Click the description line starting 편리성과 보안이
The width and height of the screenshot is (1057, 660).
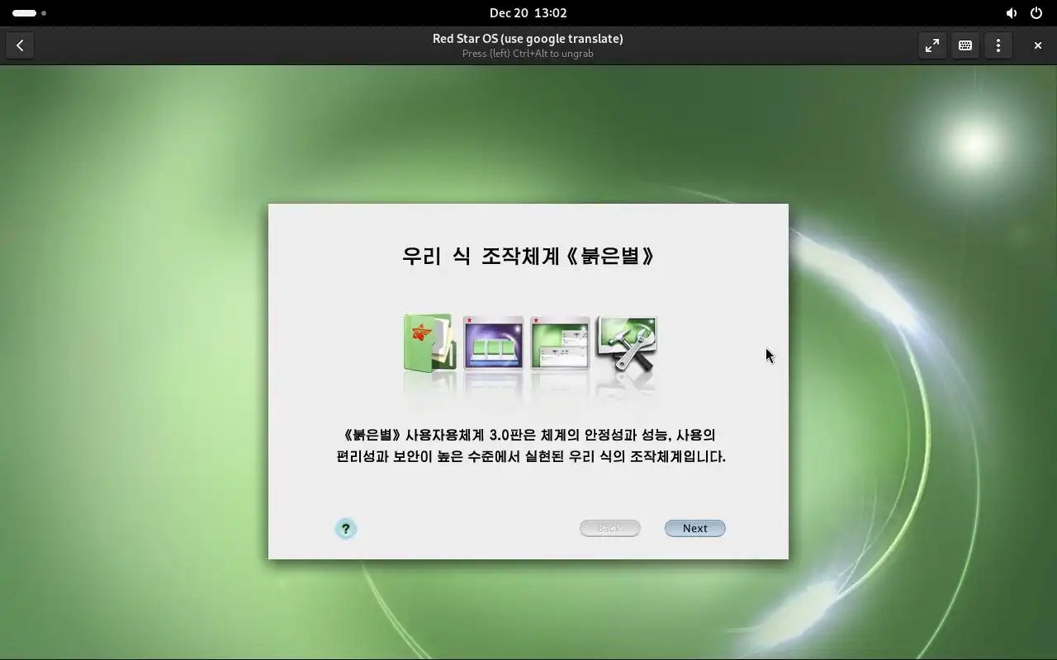(x=530, y=456)
